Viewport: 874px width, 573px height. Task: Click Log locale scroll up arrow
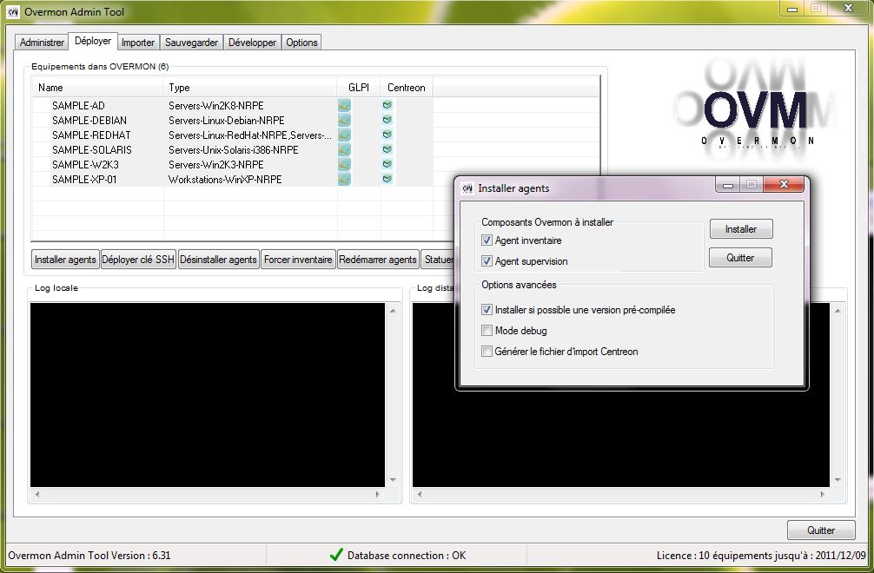(x=393, y=311)
